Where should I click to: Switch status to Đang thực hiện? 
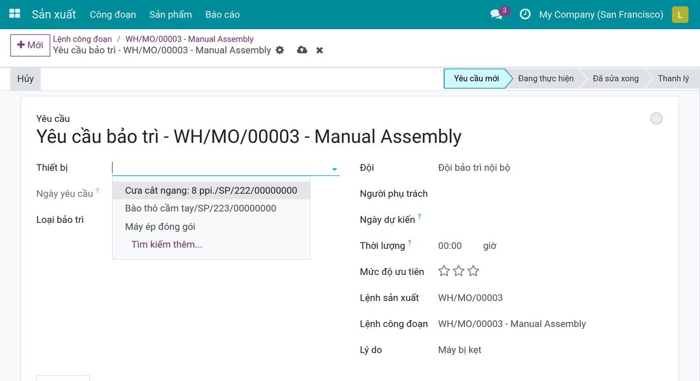pos(545,79)
